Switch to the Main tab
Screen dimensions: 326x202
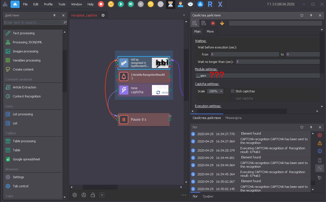(x=197, y=31)
